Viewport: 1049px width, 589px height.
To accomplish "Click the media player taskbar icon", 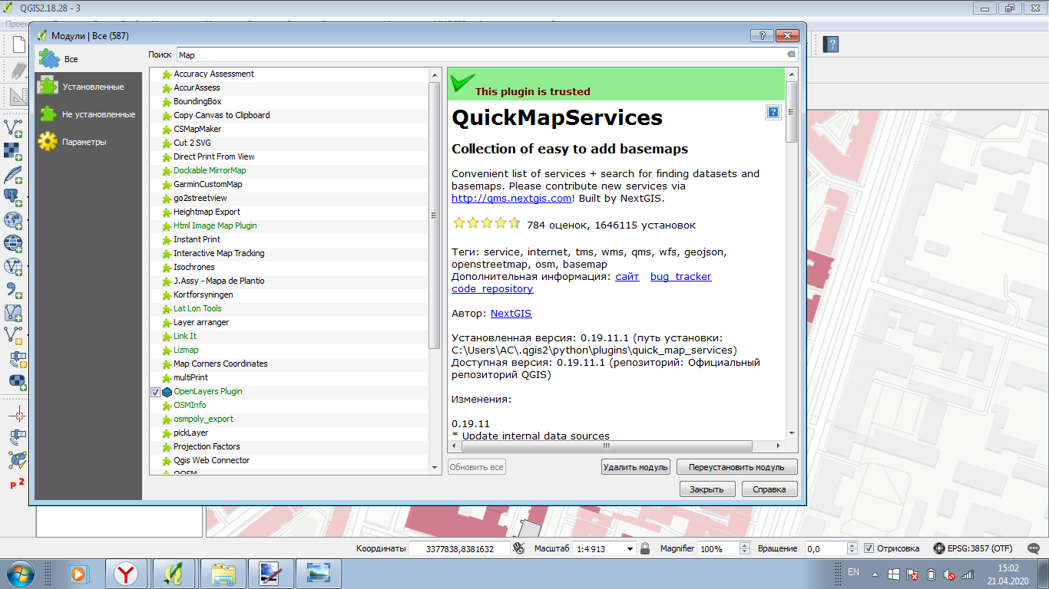I will click(x=78, y=573).
